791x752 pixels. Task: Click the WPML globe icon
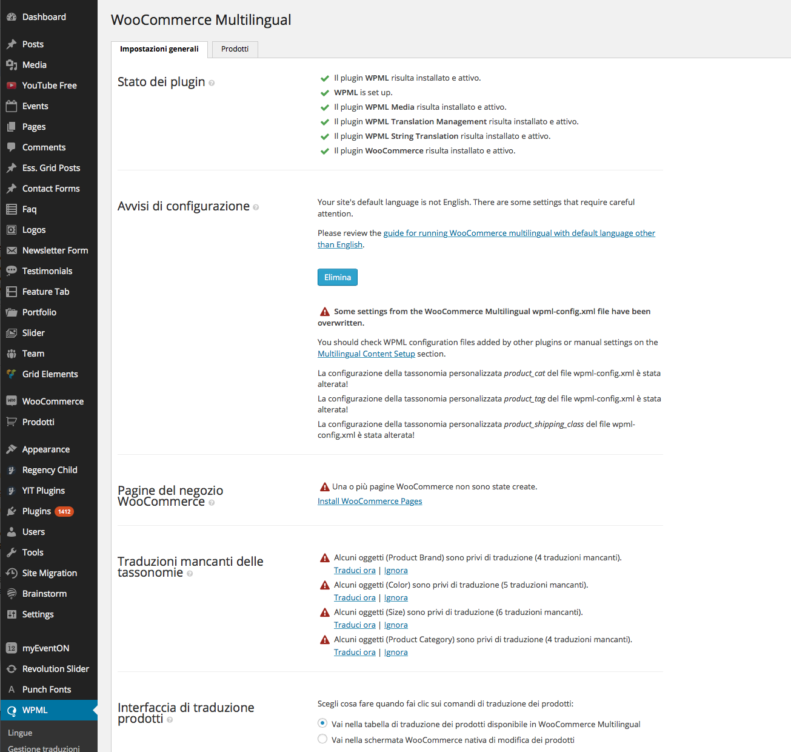[x=12, y=710]
